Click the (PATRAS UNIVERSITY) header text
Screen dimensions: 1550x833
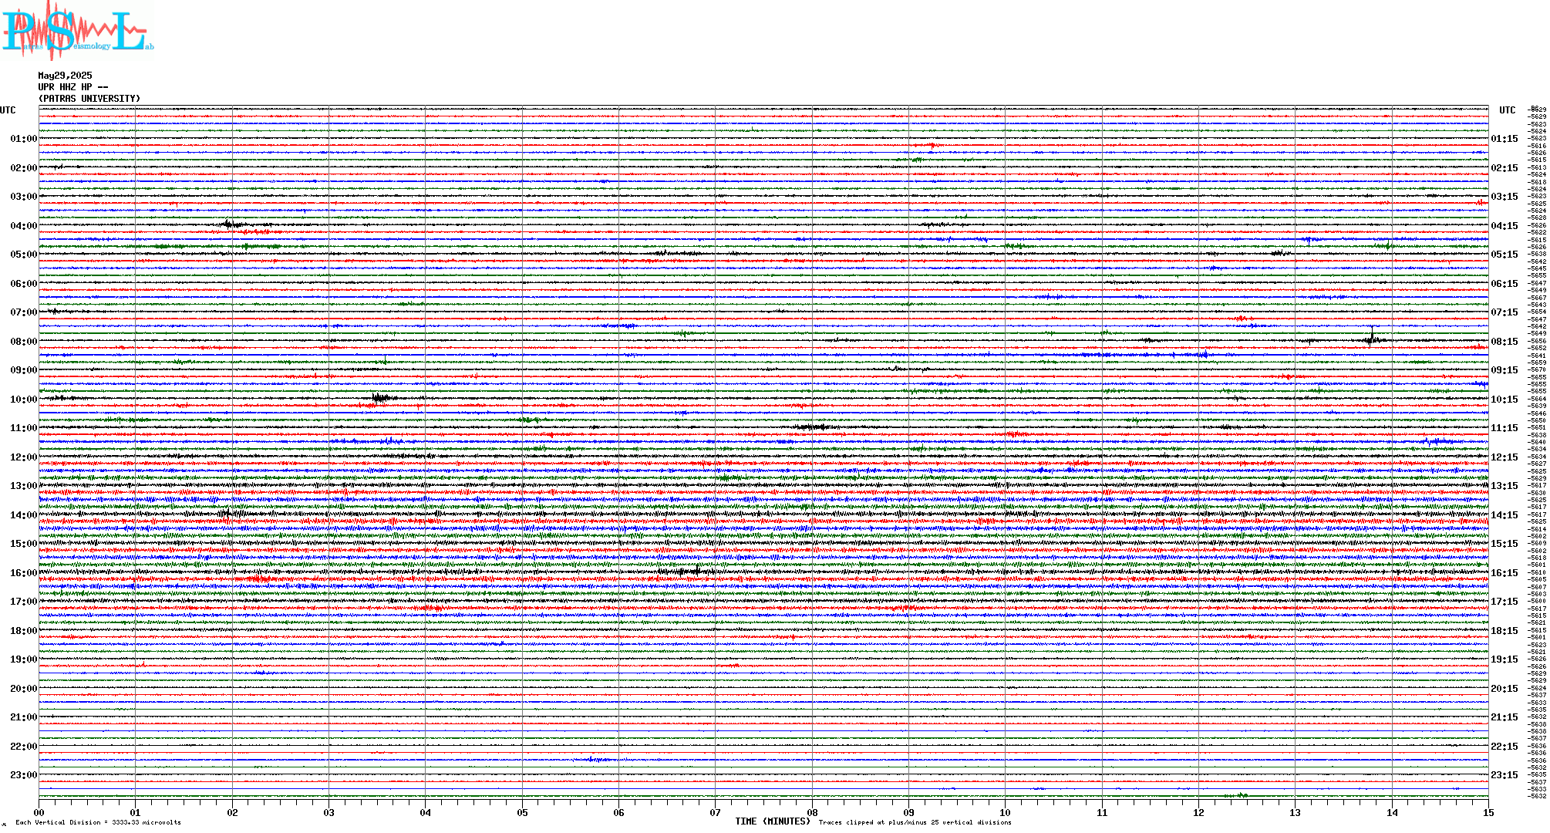pyautogui.click(x=89, y=99)
